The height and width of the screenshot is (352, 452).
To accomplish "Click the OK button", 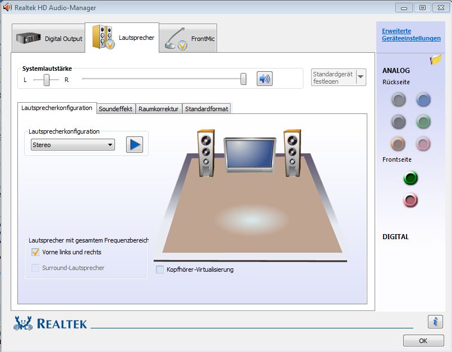I will click(423, 340).
